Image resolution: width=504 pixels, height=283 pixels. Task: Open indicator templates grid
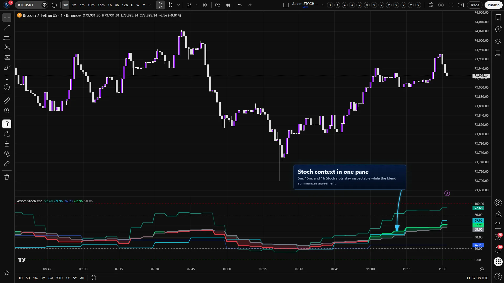[x=205, y=5]
